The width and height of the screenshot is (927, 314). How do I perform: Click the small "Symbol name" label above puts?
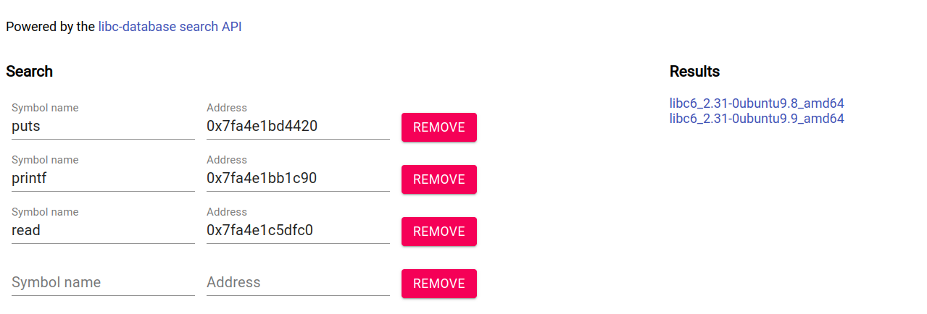click(45, 108)
